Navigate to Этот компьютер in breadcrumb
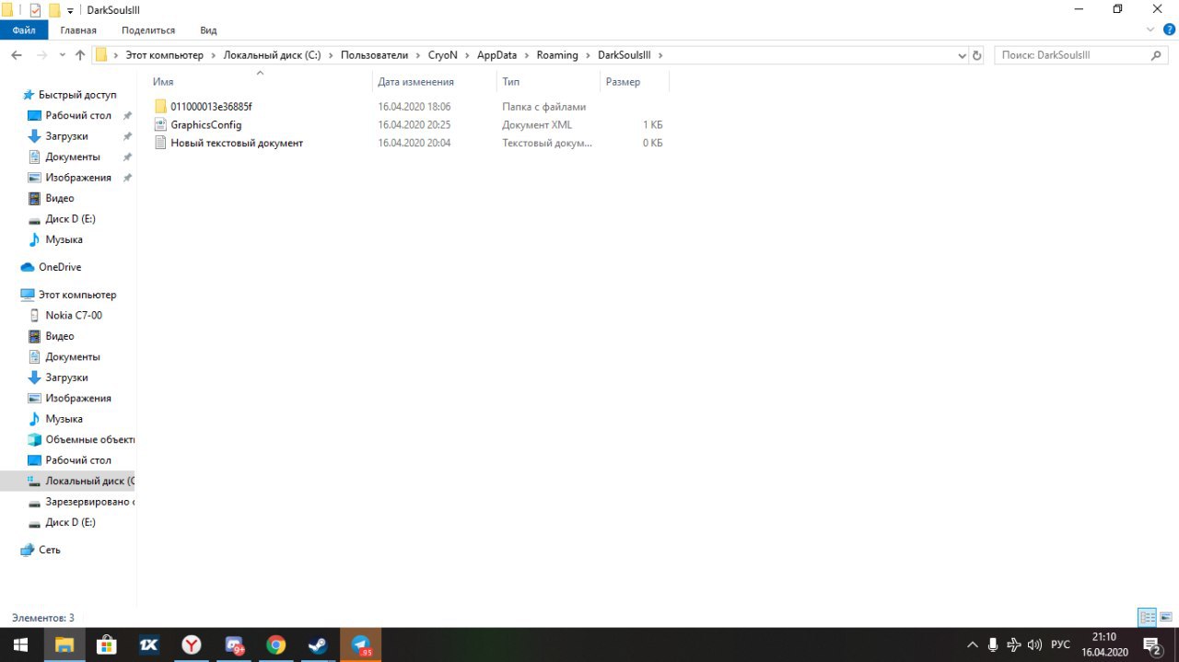Image resolution: width=1179 pixels, height=662 pixels. (164, 55)
